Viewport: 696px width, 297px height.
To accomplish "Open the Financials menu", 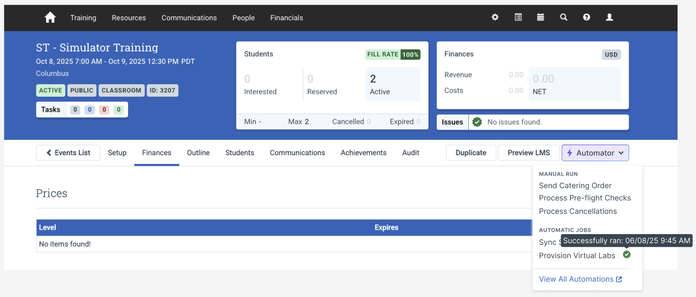I will click(286, 18).
